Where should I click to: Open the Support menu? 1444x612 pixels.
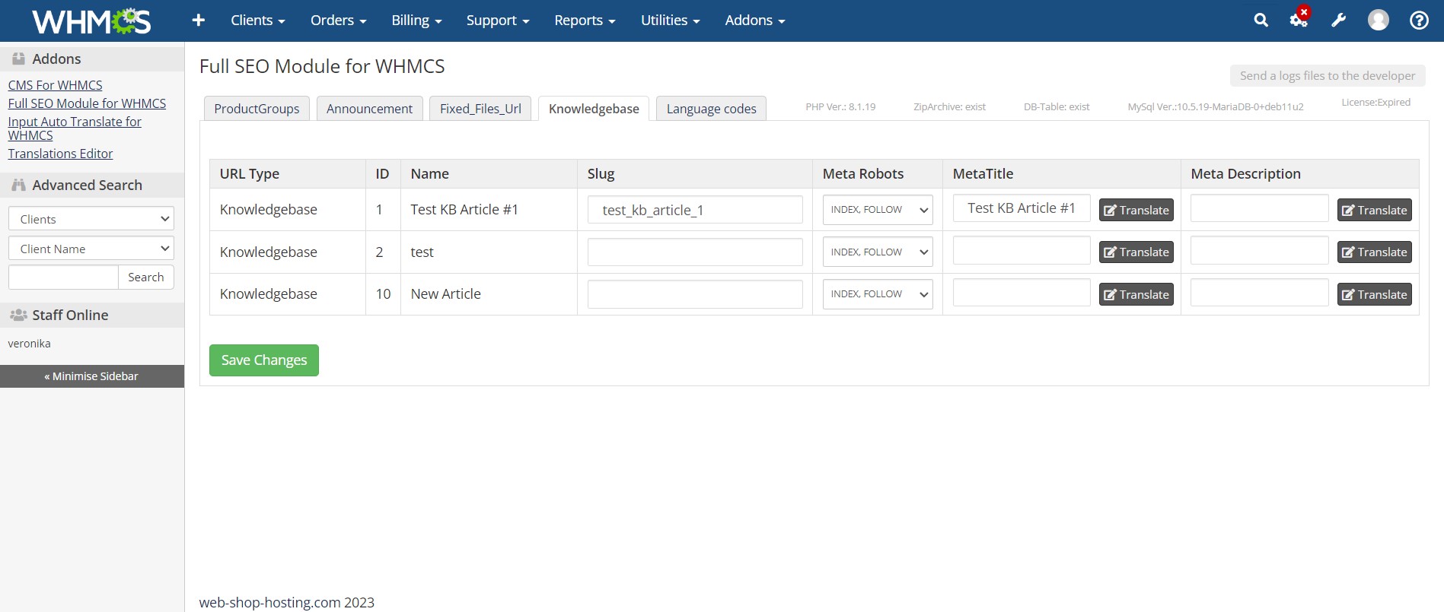[x=498, y=21]
